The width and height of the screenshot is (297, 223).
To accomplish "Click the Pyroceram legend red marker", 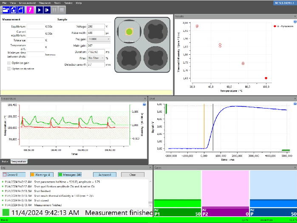I will [275, 26].
